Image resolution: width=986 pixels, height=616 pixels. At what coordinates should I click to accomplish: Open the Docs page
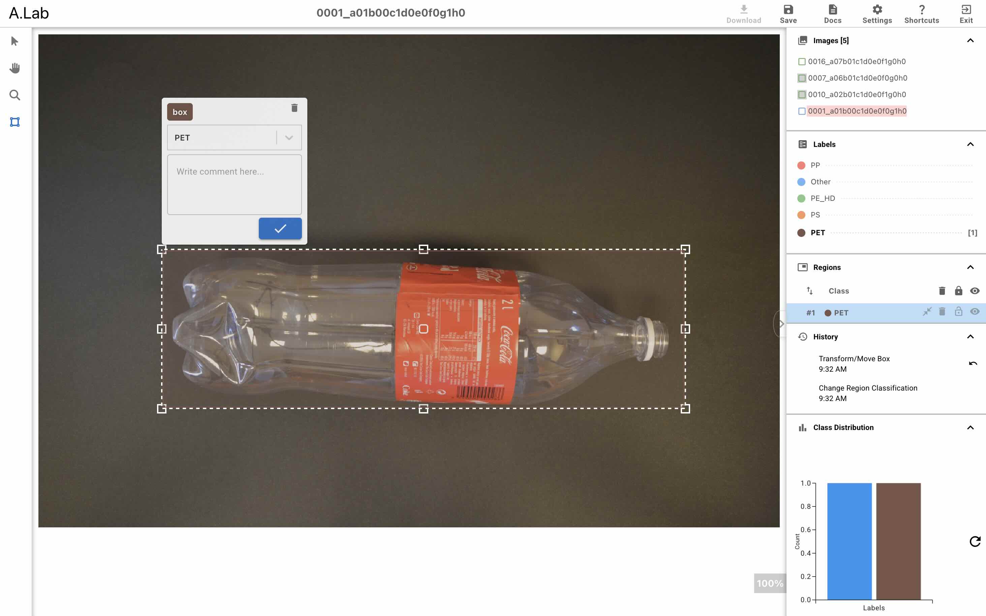click(832, 14)
